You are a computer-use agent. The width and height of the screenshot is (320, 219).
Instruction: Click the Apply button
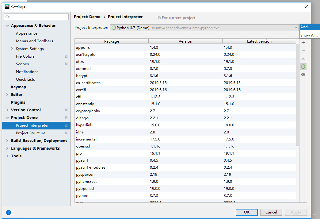tap(296, 212)
